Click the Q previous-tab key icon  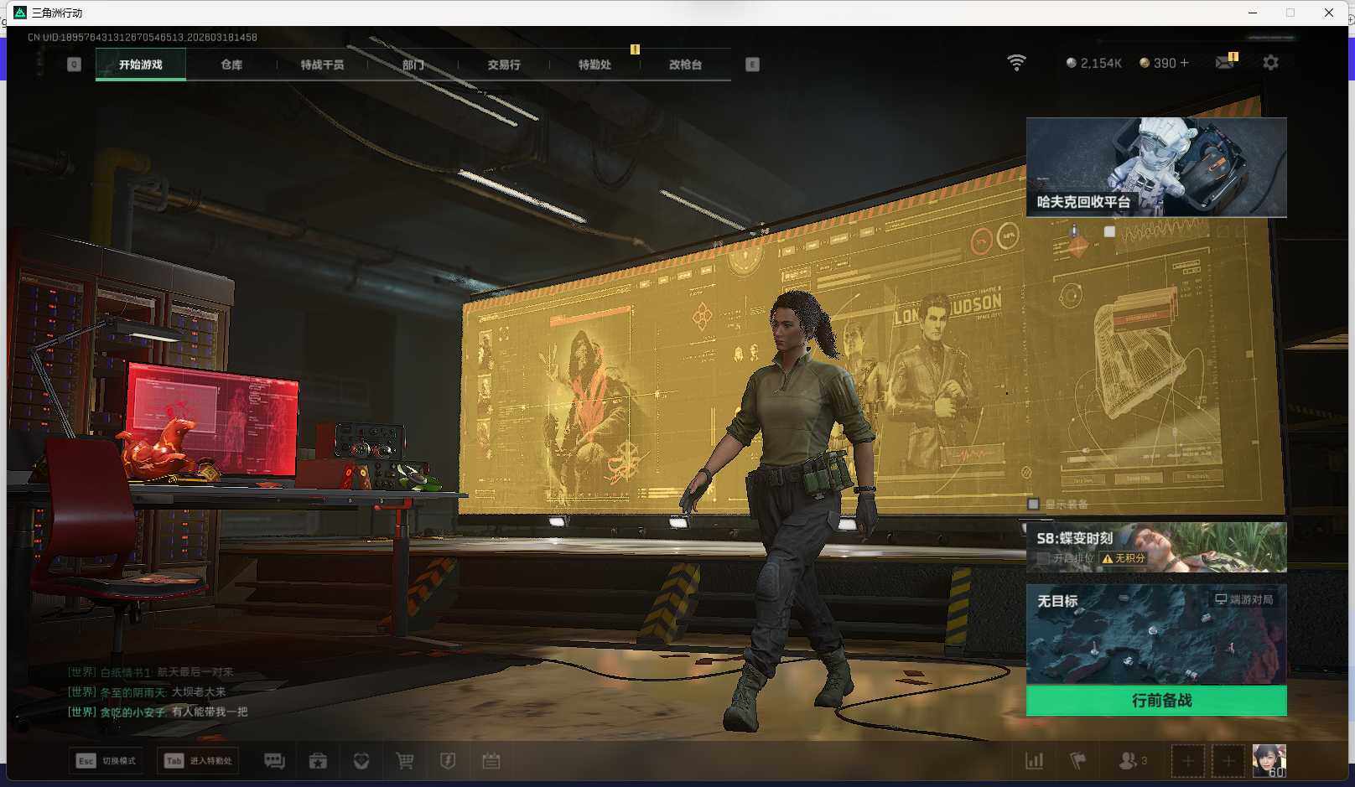[75, 65]
